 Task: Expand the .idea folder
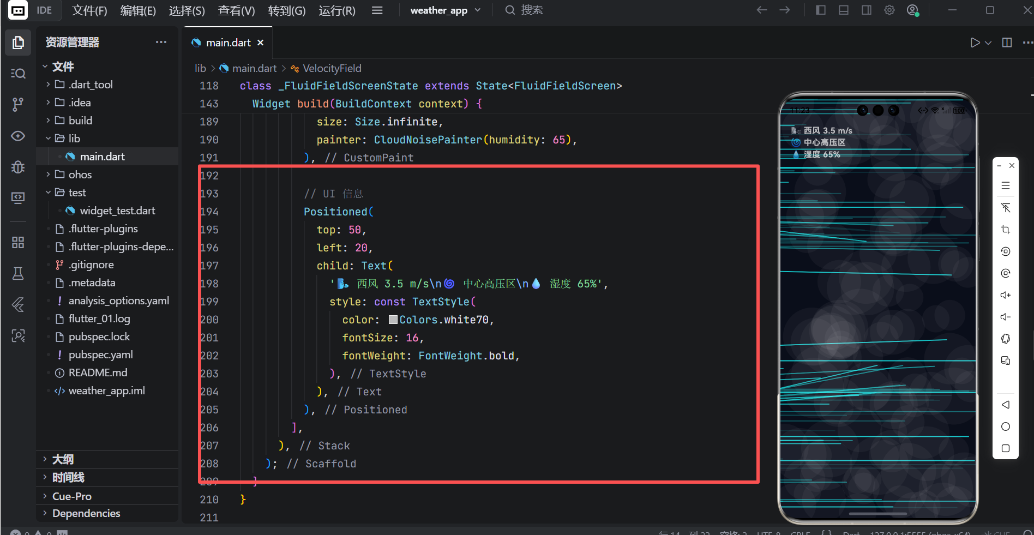click(107, 103)
